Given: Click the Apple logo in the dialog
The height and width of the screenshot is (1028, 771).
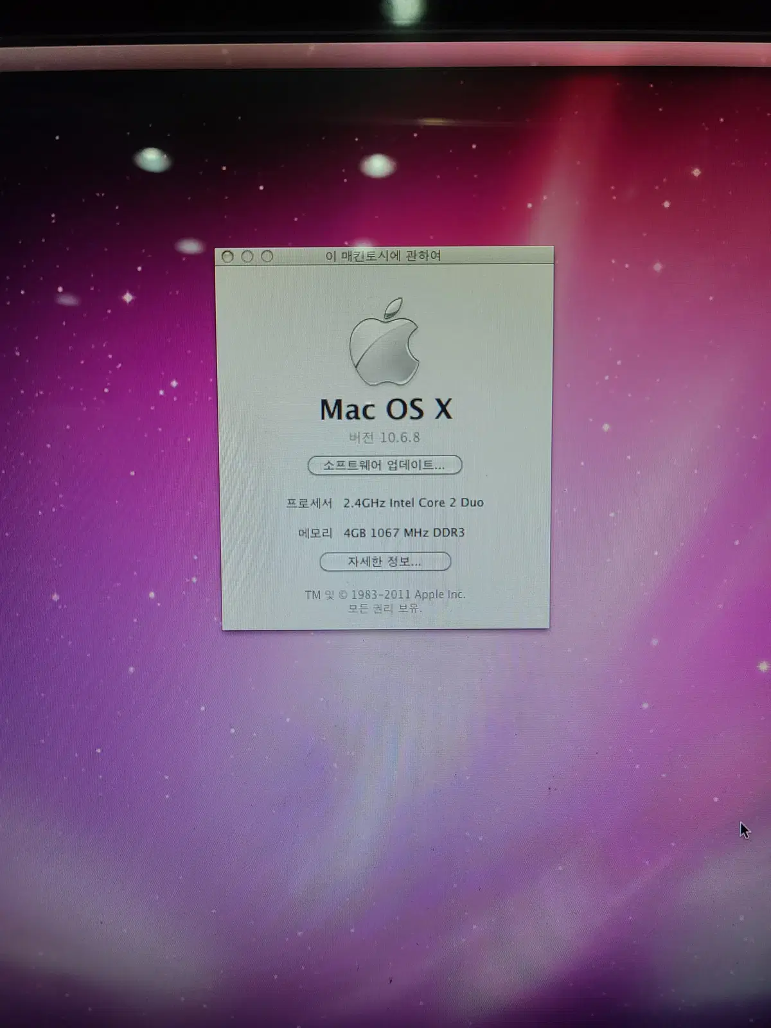Looking at the screenshot, I should 384,341.
